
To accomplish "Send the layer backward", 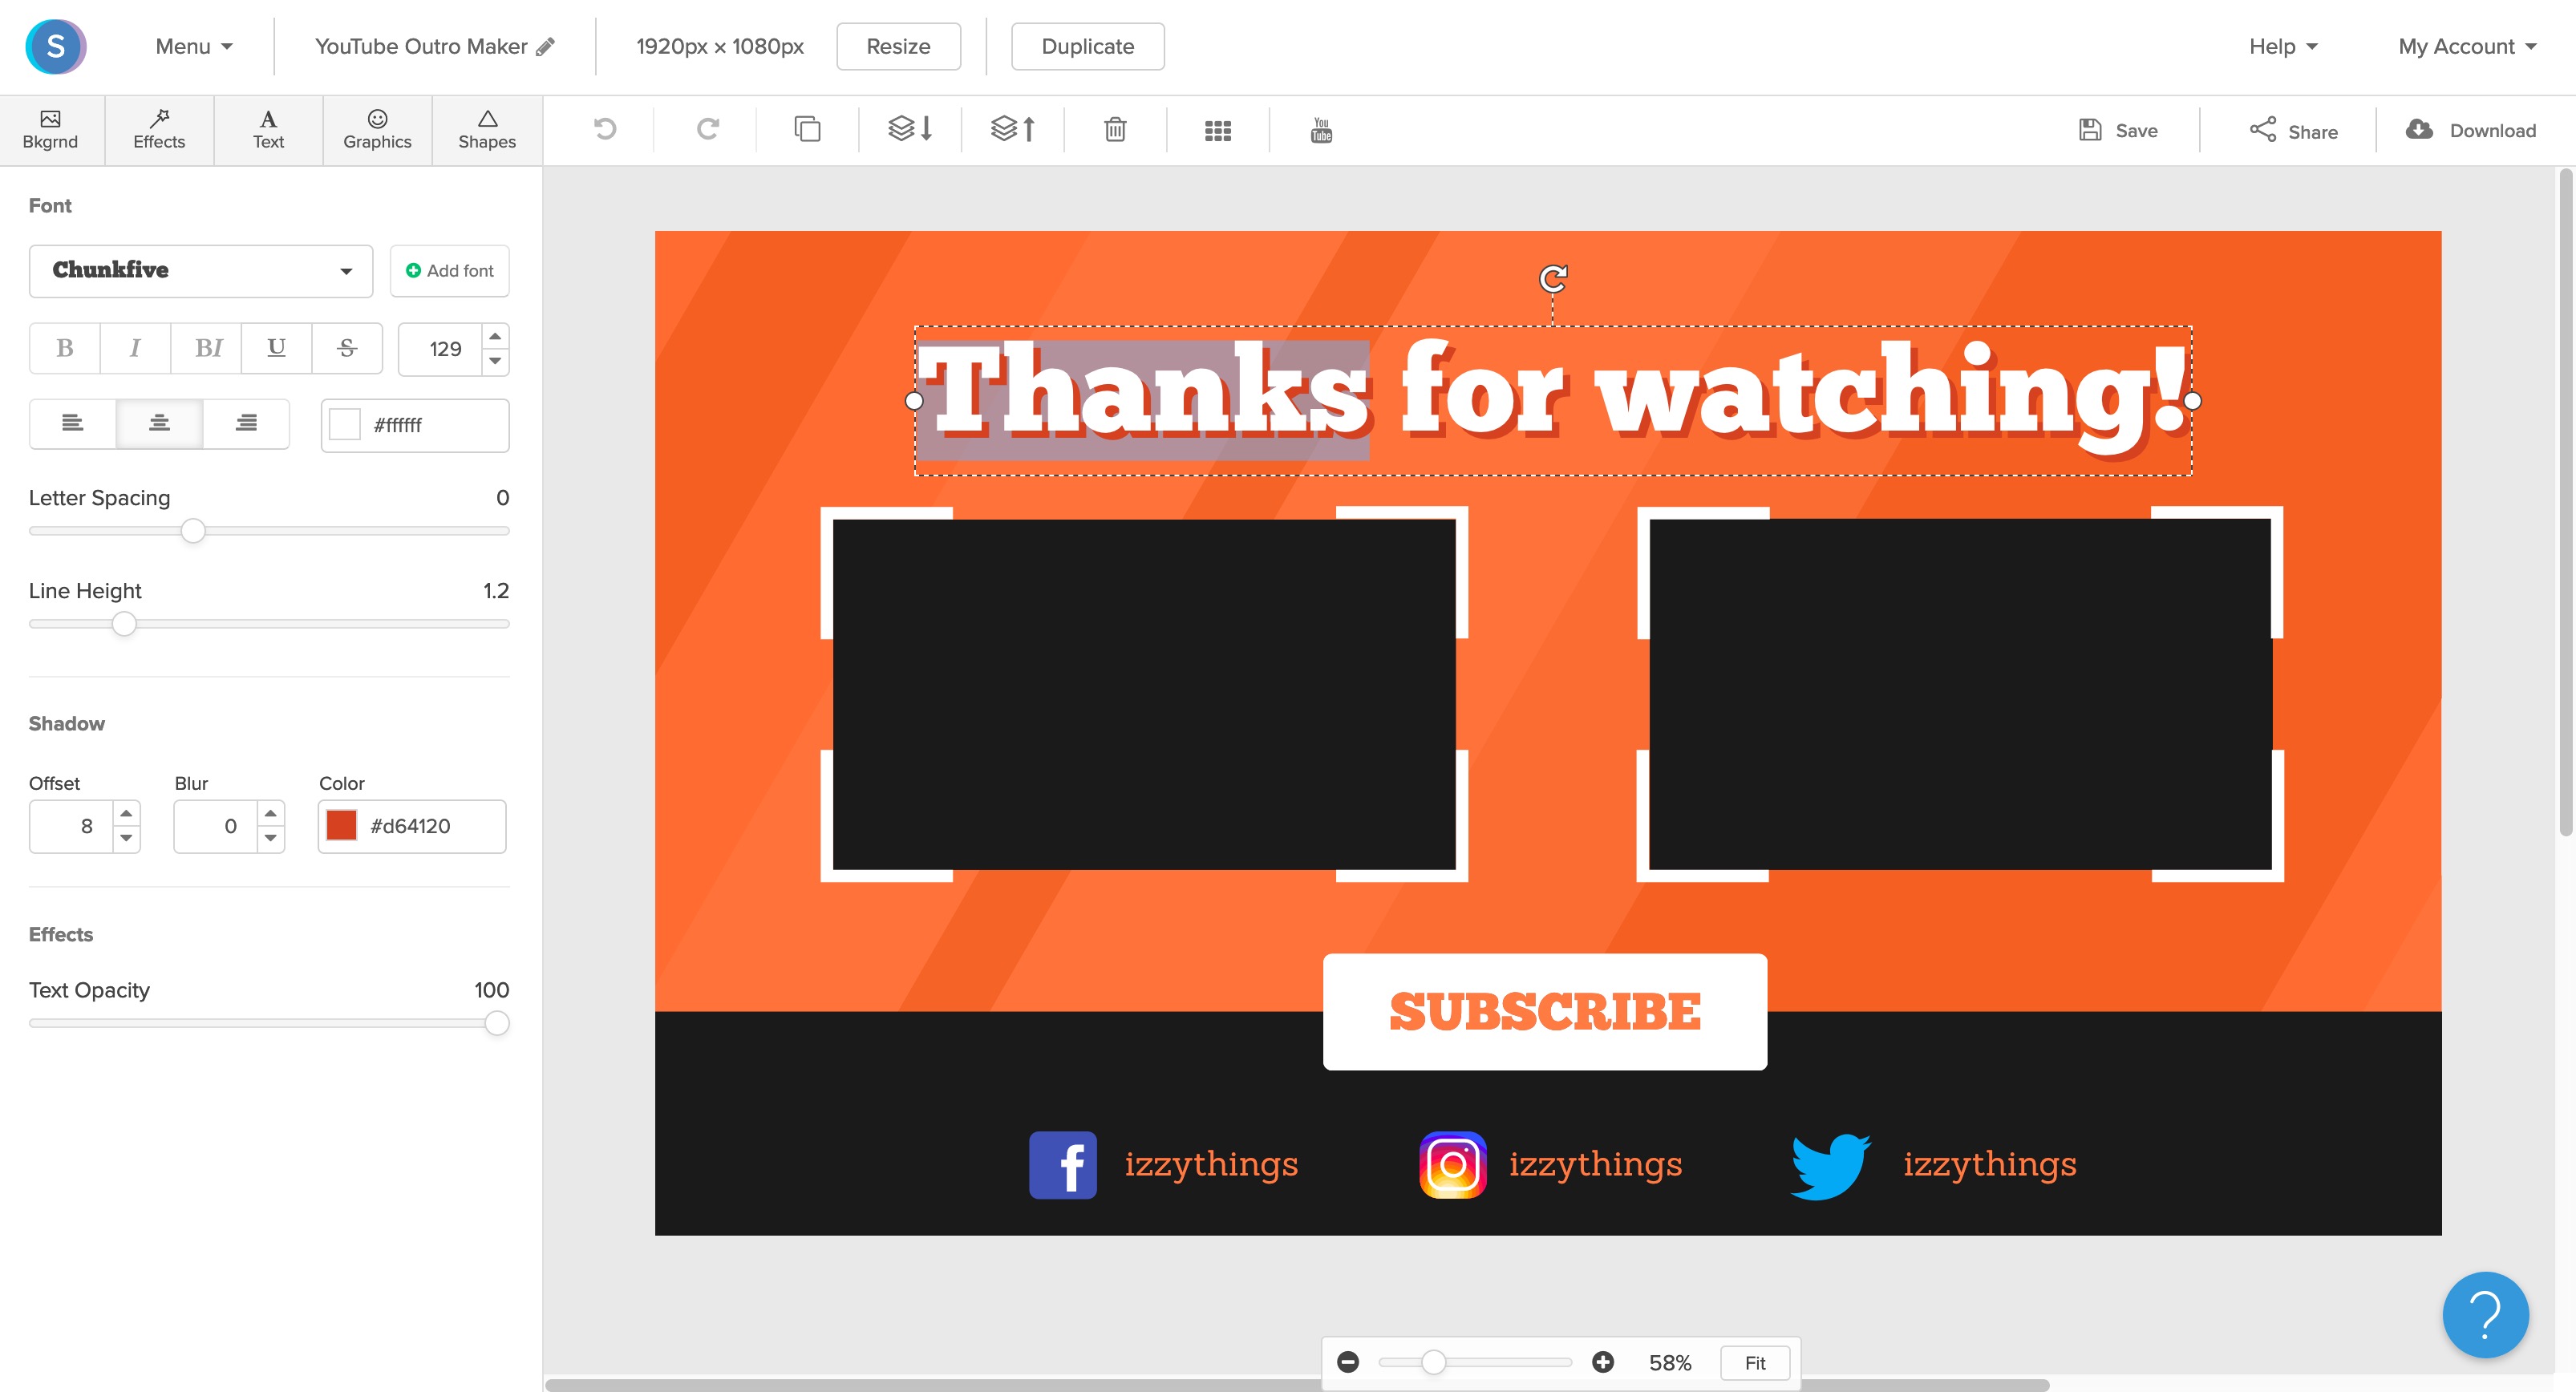I will click(x=910, y=129).
